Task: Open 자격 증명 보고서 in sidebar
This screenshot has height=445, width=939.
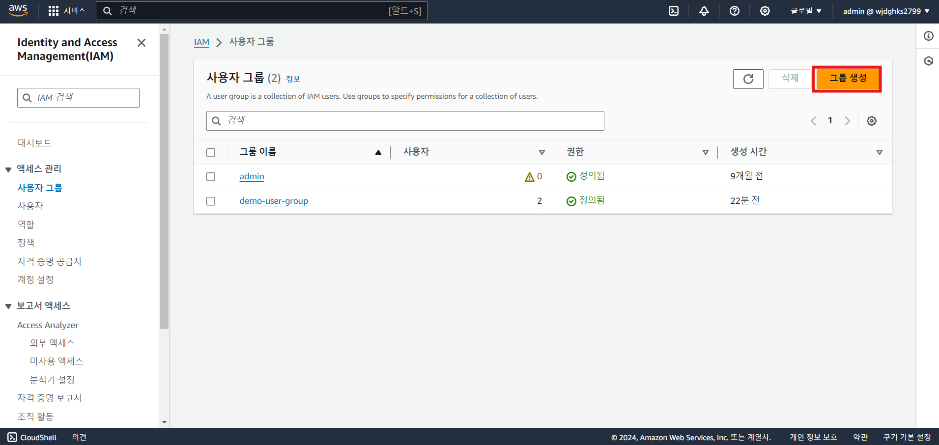Action: coord(50,398)
